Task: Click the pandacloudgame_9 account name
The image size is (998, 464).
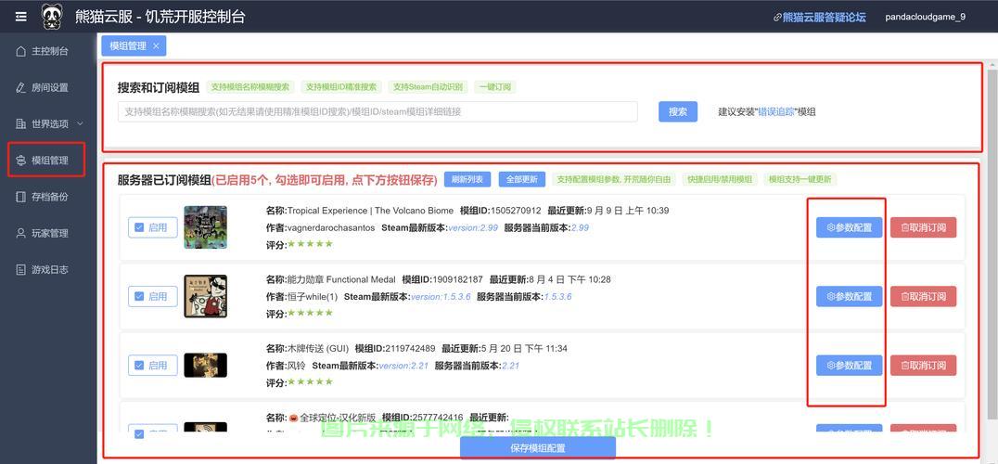Action: pos(925,17)
